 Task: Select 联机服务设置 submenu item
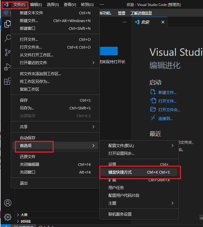[139, 214]
